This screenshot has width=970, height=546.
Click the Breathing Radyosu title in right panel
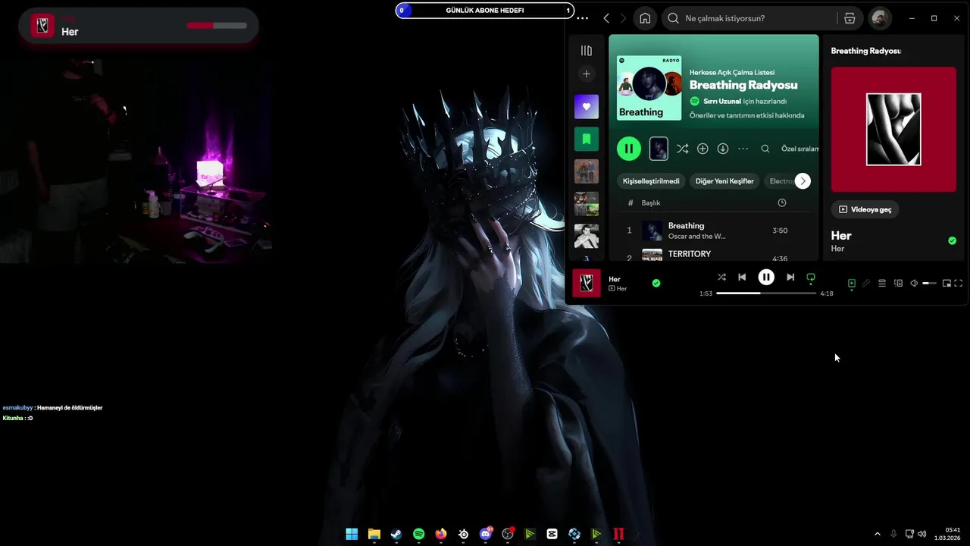click(866, 51)
